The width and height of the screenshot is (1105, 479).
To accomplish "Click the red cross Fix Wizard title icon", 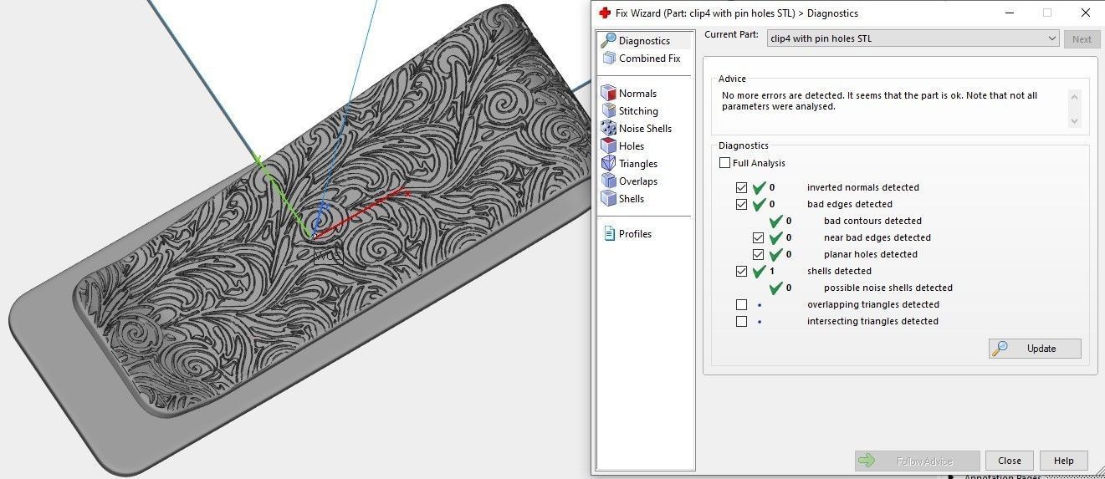I will (605, 13).
